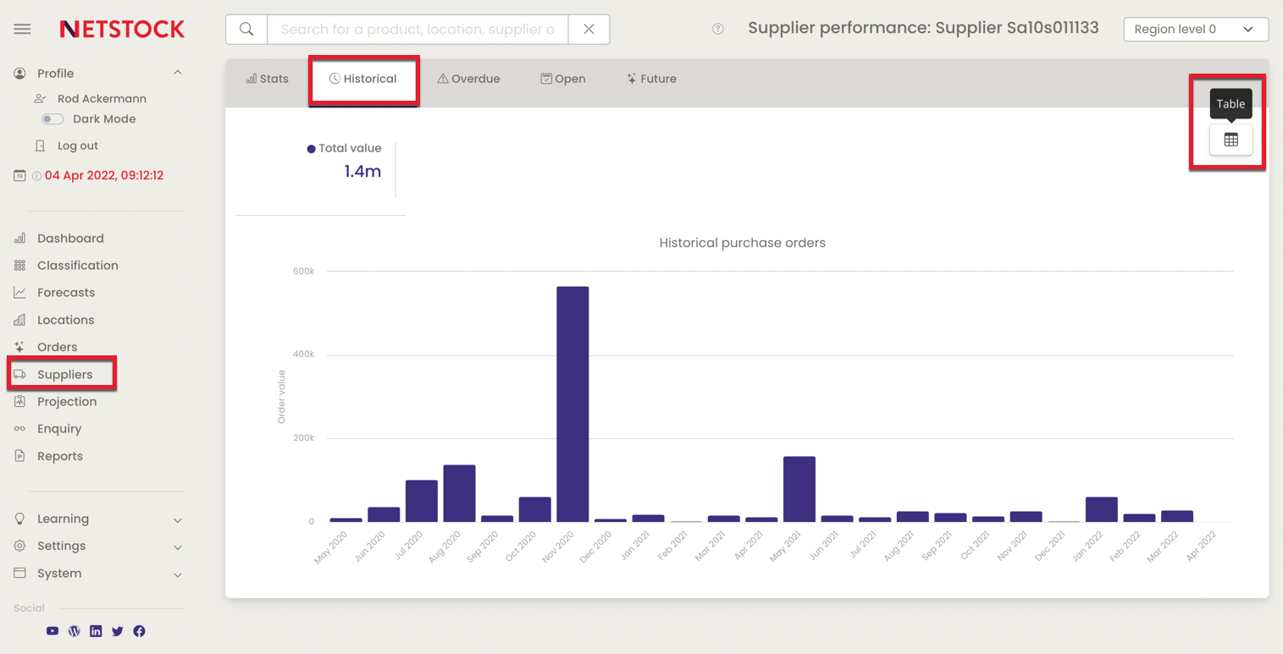Click the help question mark icon
Screen dimensions: 1283x654
coord(716,28)
